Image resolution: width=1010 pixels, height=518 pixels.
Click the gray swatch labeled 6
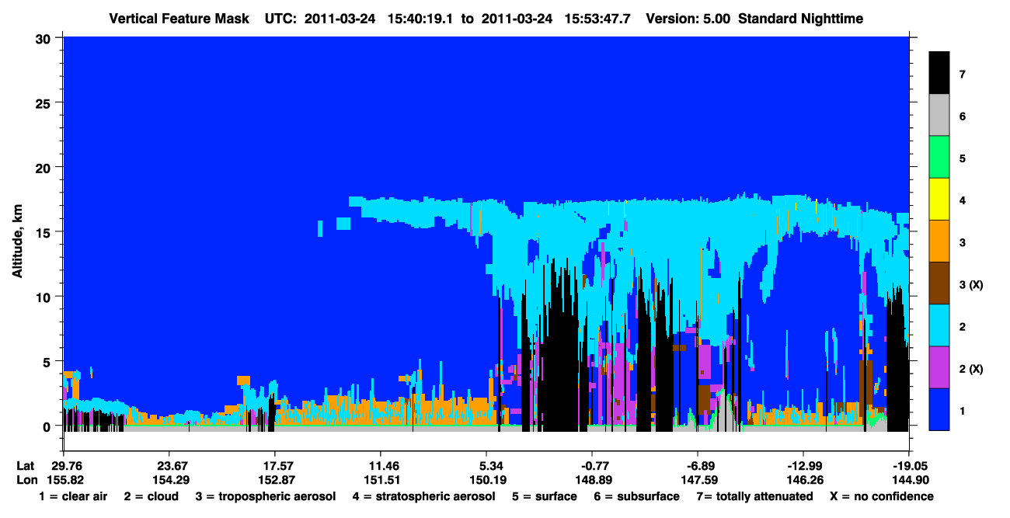(x=939, y=115)
